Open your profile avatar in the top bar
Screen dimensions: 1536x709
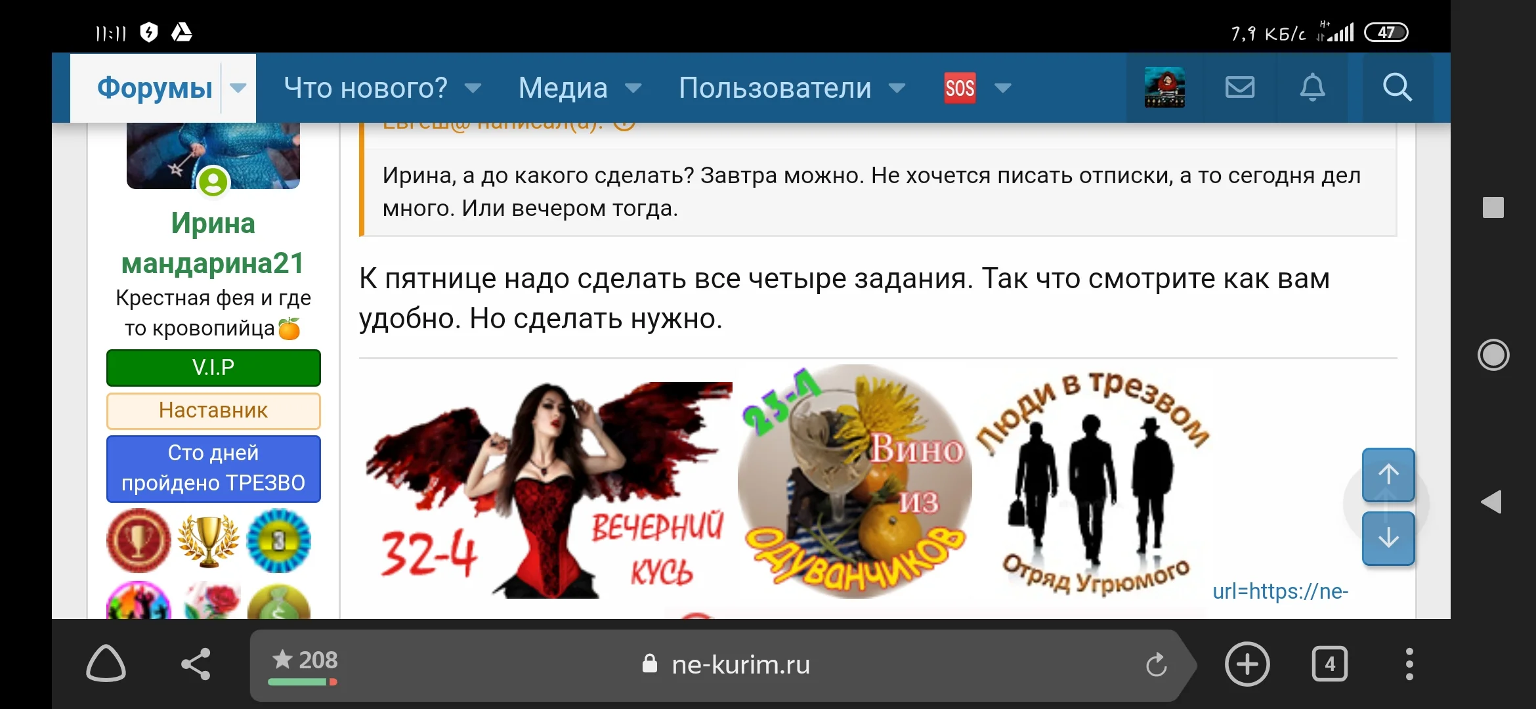pyautogui.click(x=1164, y=87)
